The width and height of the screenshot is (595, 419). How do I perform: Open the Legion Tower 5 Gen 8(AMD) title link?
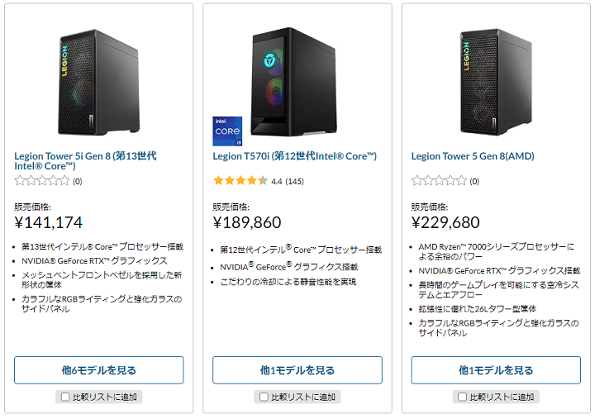click(474, 155)
